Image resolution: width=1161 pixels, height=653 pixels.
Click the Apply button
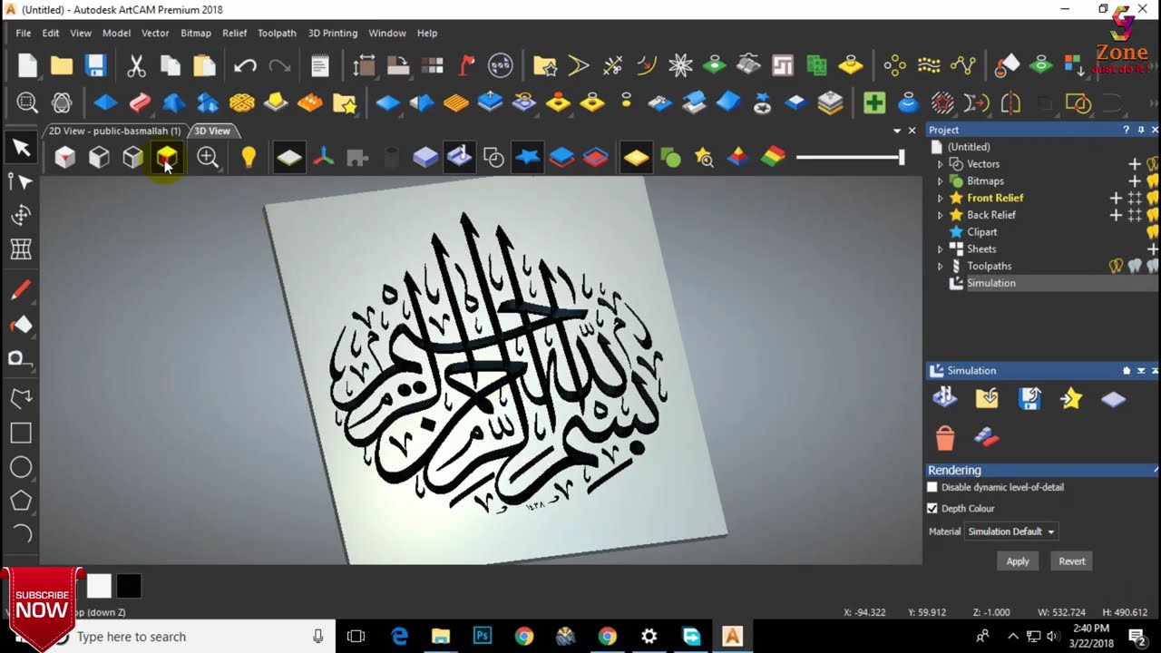[1018, 561]
